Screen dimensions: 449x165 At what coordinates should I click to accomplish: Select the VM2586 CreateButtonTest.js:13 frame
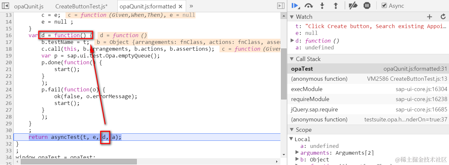pyautogui.click(x=368, y=79)
